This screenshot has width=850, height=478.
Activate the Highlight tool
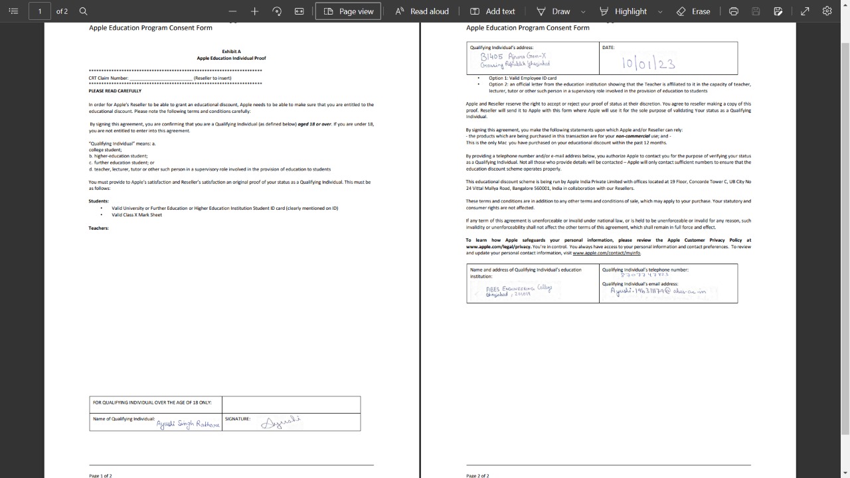coord(623,11)
